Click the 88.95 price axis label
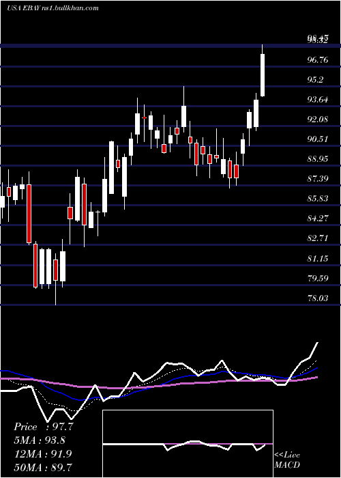This screenshot has height=478, width=341. (x=318, y=159)
